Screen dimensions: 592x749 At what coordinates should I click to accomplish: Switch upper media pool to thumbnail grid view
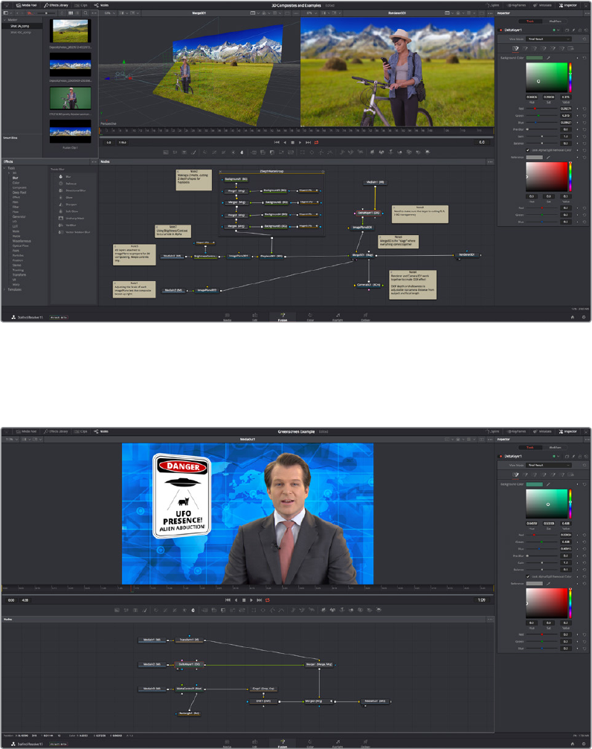(71, 13)
